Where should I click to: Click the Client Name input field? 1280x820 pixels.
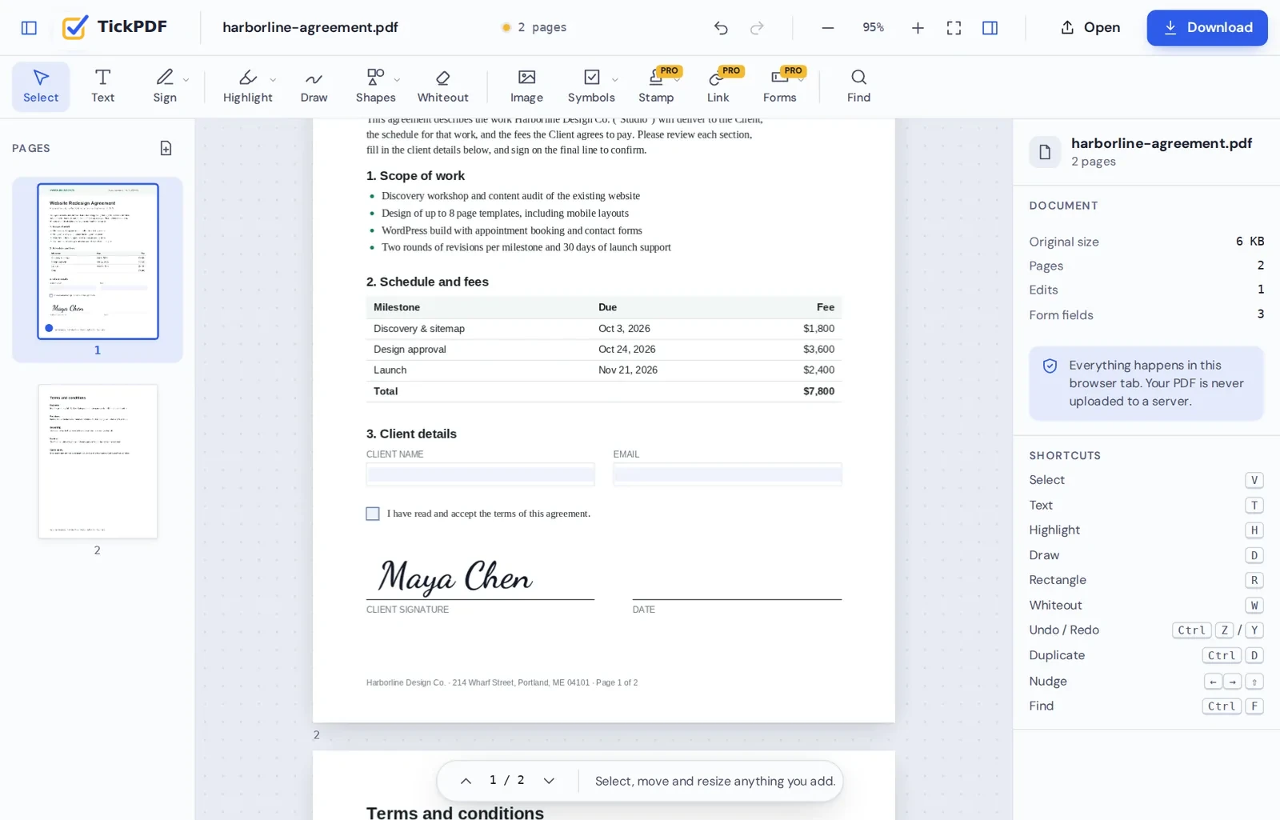(x=480, y=474)
